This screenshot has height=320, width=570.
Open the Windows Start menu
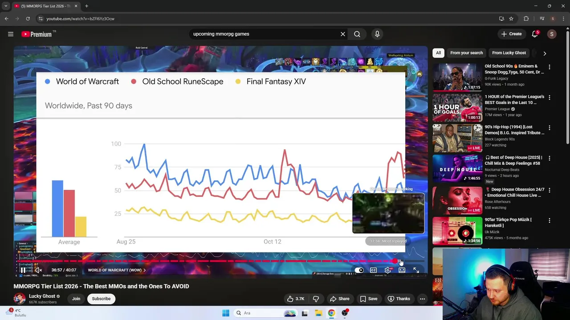226,313
